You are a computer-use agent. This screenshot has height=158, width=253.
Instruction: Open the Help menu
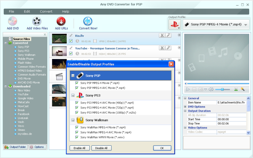click(65, 11)
